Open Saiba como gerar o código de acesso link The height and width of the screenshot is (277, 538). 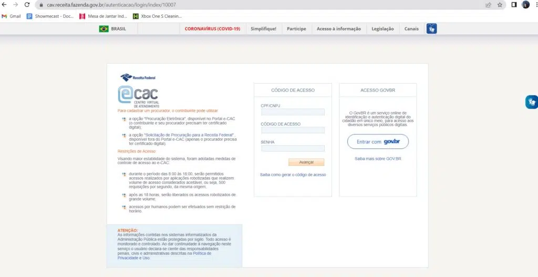293,175
